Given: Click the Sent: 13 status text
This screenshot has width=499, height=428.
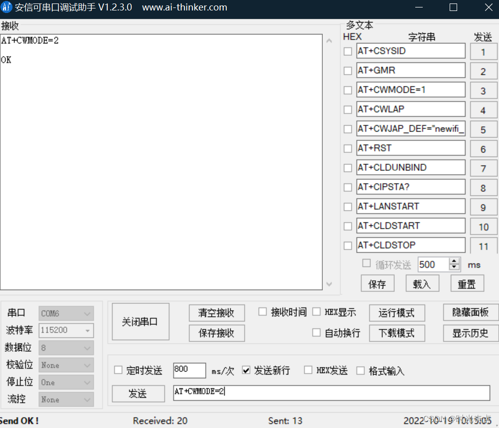Looking at the screenshot, I should 285,421.
